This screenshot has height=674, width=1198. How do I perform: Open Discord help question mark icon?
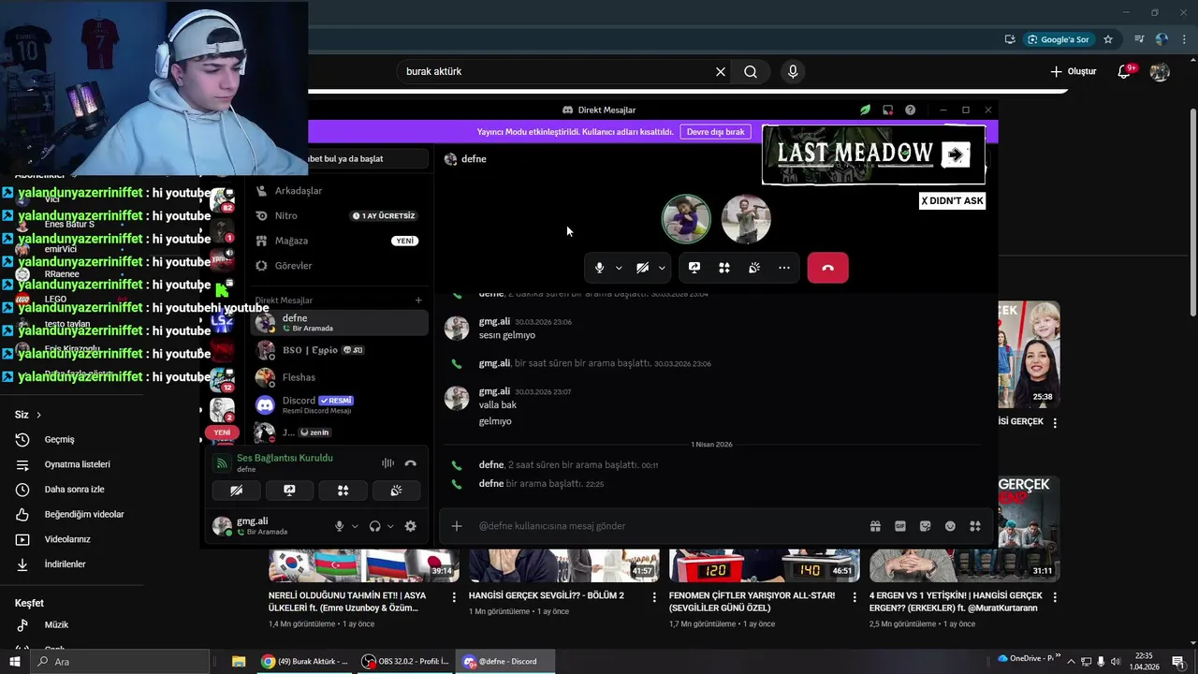(x=910, y=110)
